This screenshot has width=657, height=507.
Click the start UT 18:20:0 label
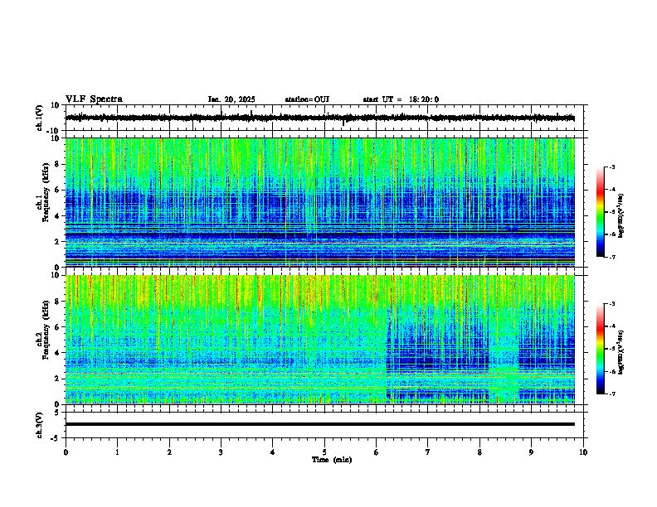[x=401, y=99]
